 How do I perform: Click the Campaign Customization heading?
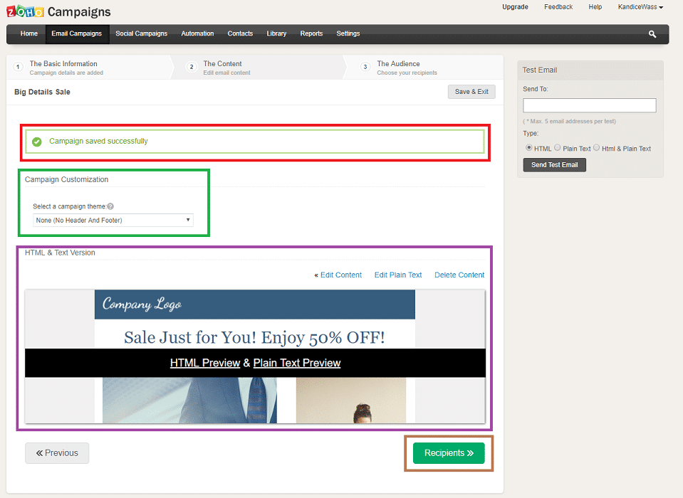click(67, 179)
